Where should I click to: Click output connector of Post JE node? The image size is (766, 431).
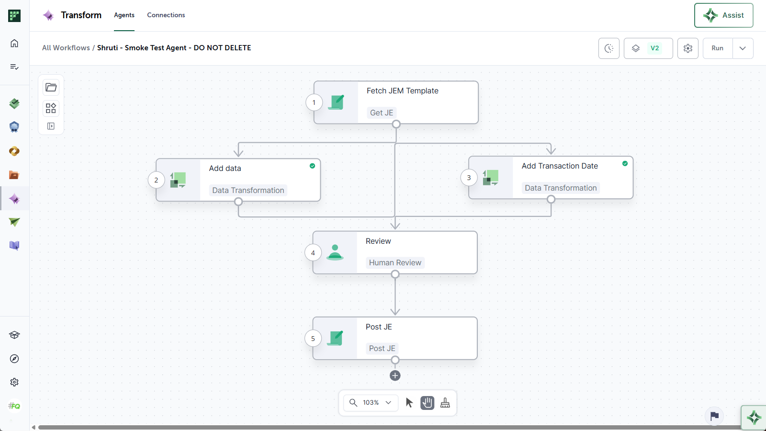(x=395, y=360)
